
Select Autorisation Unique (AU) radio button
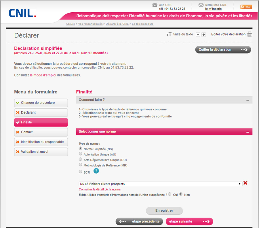81,154
